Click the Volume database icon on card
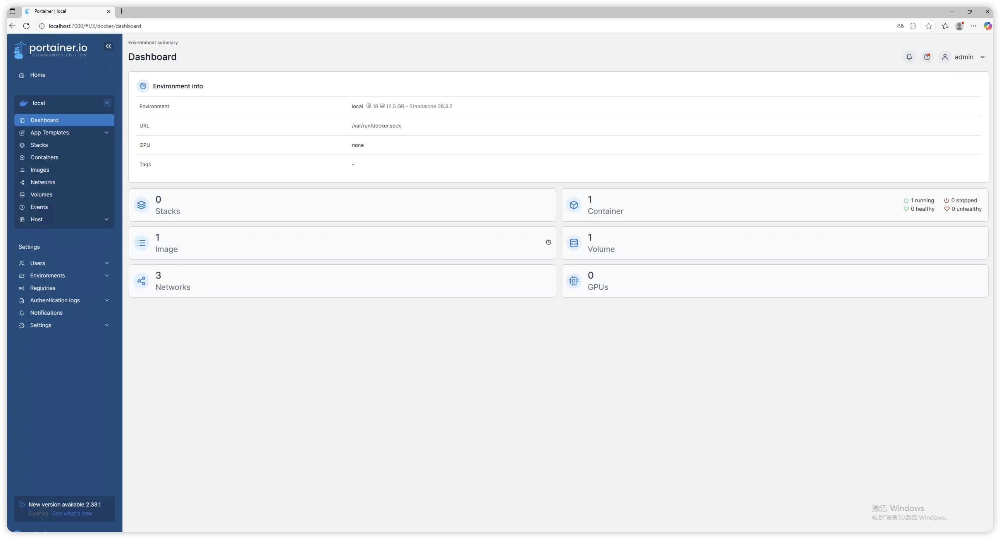Screen dimensions: 1000x539 574,243
